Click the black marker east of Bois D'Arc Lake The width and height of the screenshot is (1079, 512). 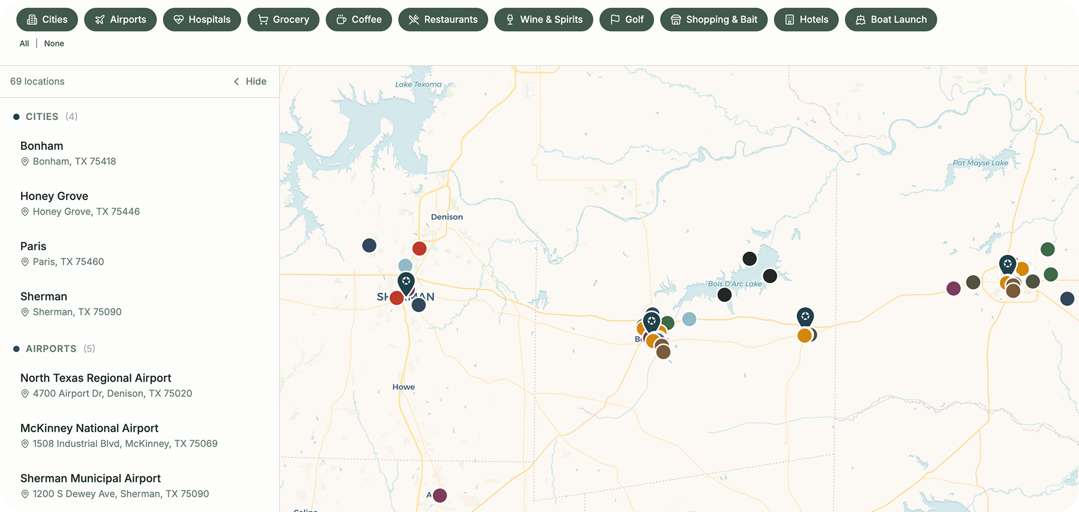click(x=770, y=276)
